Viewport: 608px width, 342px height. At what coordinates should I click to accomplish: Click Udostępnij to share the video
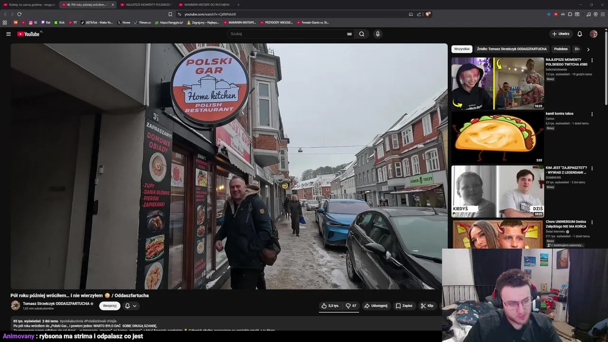(x=376, y=306)
